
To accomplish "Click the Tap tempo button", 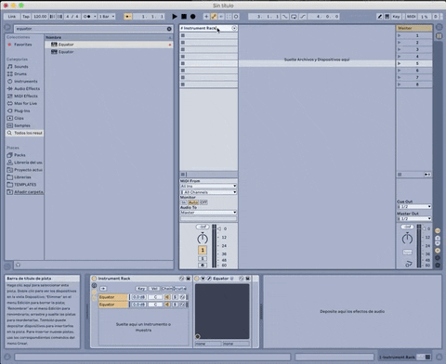I will coord(26,17).
